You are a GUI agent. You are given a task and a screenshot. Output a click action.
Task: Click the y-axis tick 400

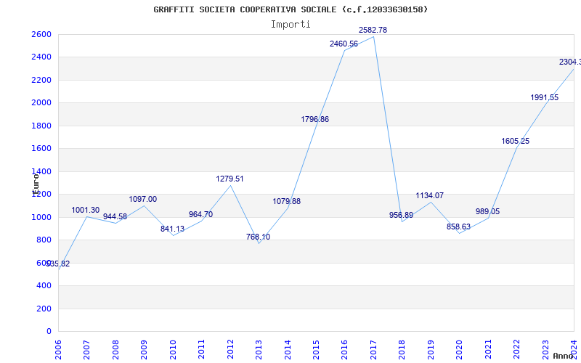pyautogui.click(x=46, y=286)
